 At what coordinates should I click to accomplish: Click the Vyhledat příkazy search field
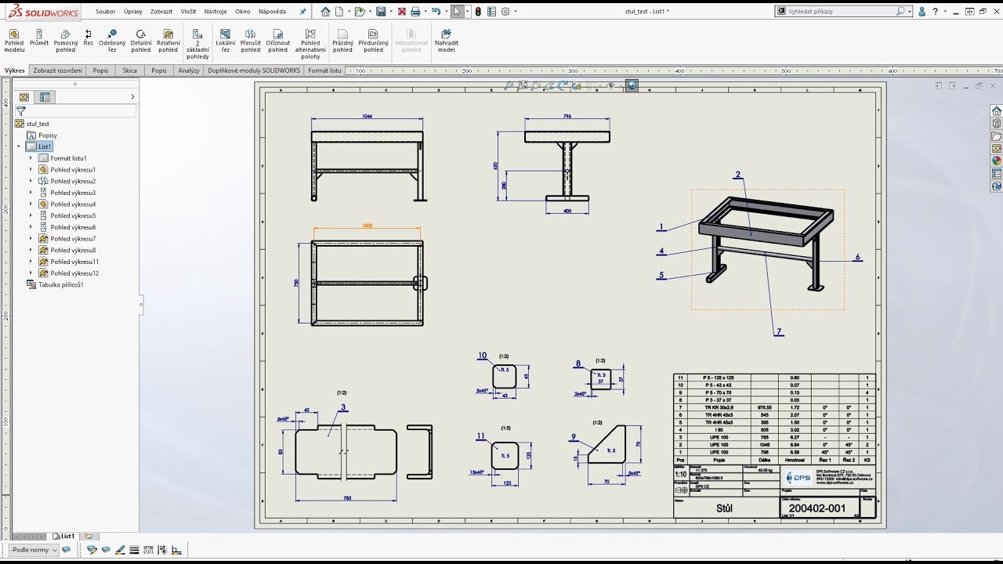coord(842,12)
